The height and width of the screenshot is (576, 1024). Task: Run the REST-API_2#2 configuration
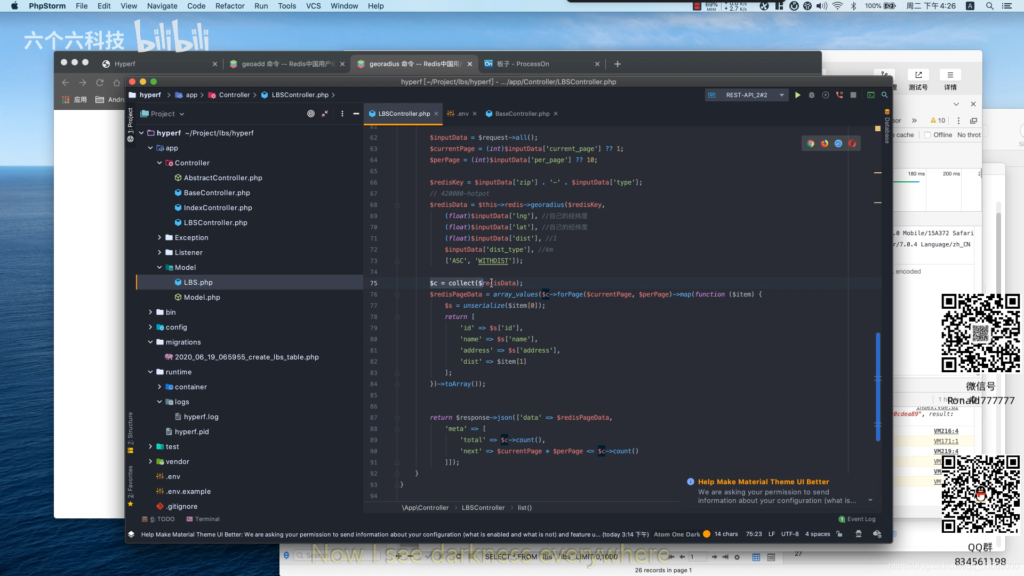(x=797, y=95)
